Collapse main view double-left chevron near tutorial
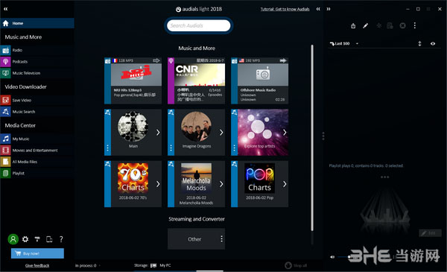This screenshot has width=447, height=272. pos(318,9)
